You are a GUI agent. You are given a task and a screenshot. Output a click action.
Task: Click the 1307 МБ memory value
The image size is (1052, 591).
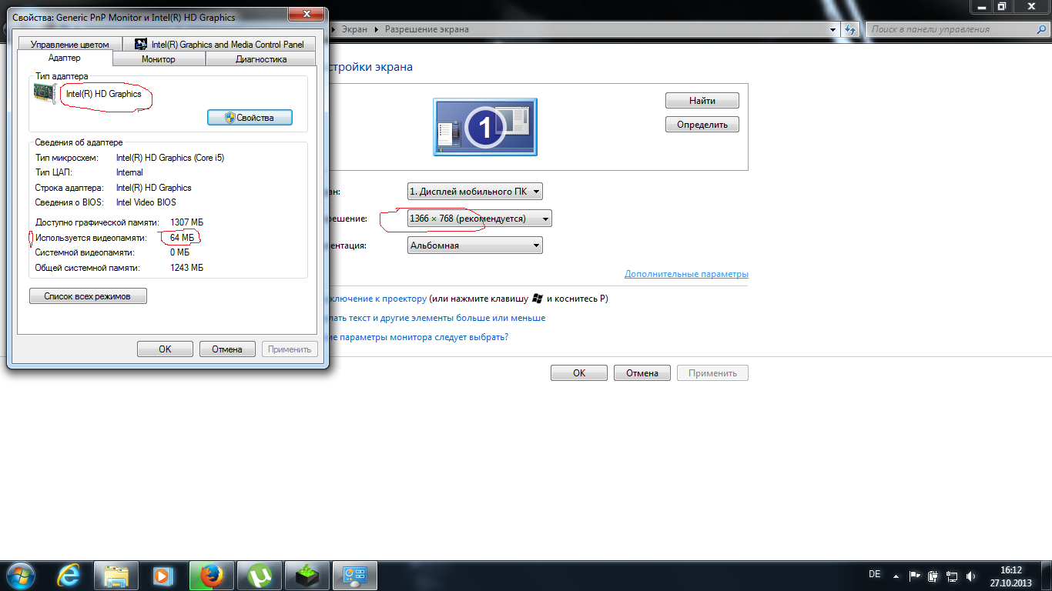(186, 222)
